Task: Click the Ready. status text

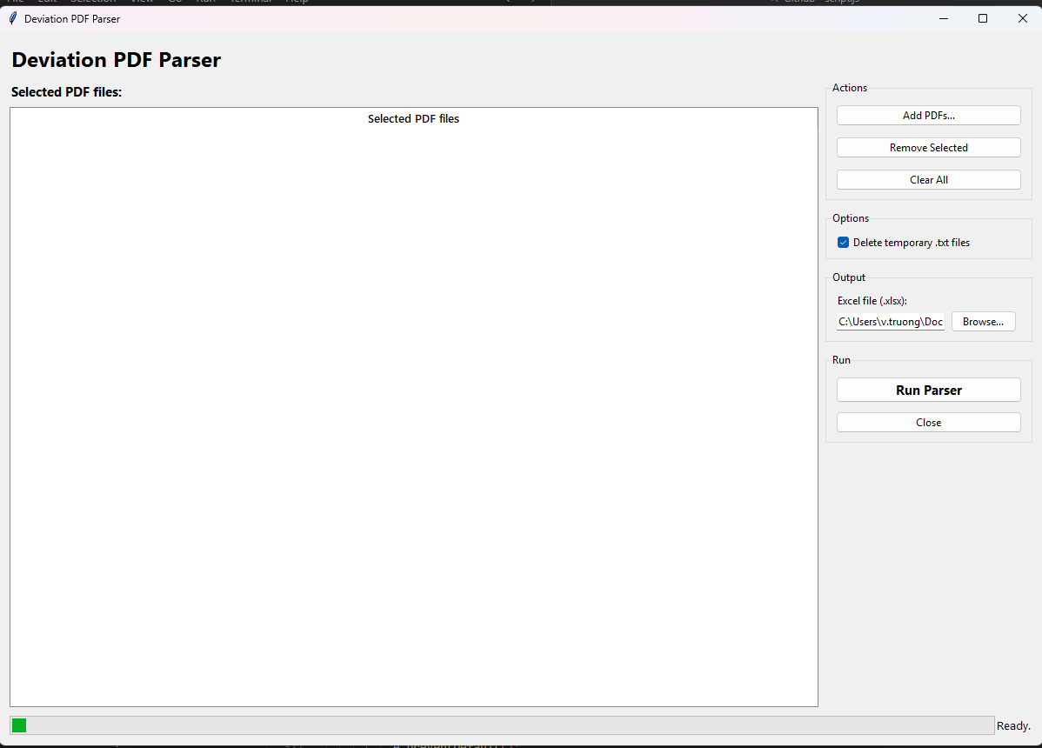Action: click(1013, 726)
